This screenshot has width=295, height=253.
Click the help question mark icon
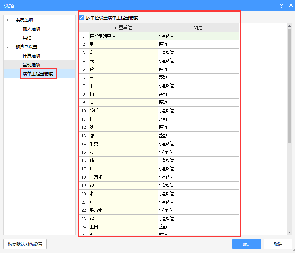pyautogui.click(x=281, y=5)
